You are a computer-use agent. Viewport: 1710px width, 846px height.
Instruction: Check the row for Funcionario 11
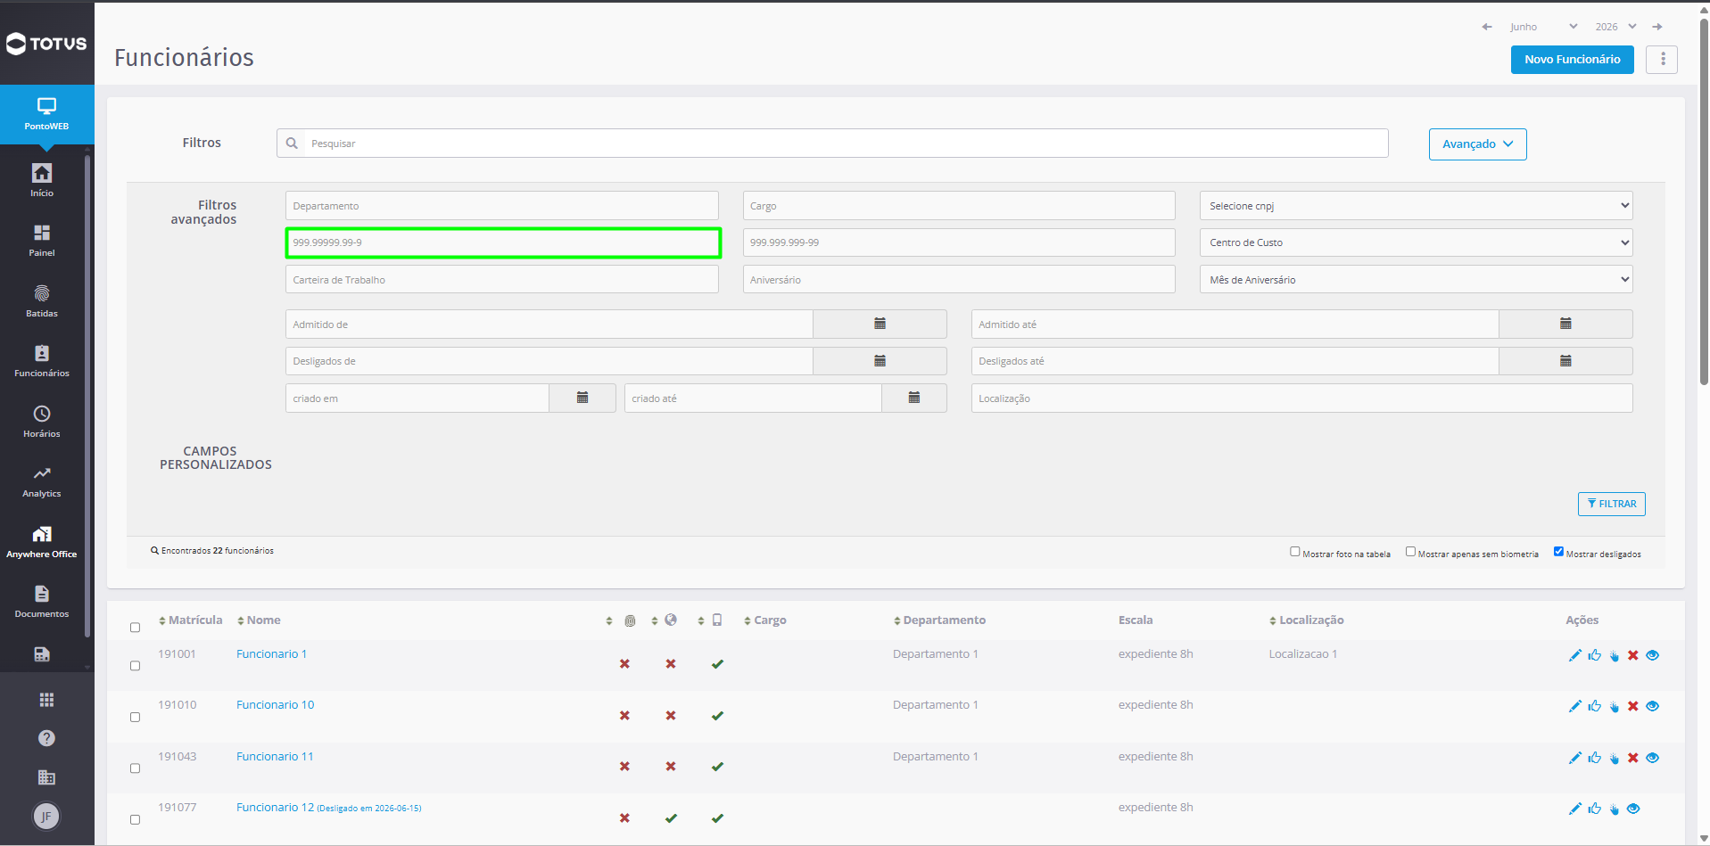136,768
